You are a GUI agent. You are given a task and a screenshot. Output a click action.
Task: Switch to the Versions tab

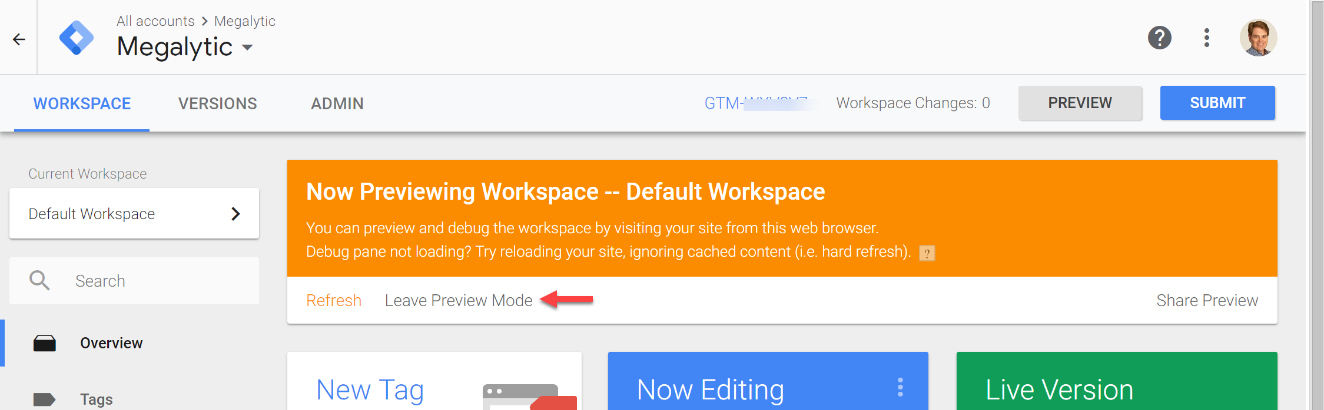[217, 103]
